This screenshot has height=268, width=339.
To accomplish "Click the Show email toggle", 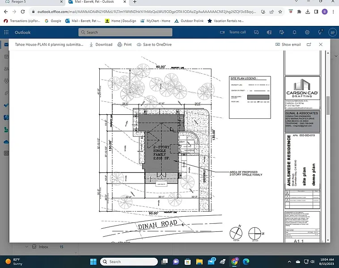I will (288, 45).
